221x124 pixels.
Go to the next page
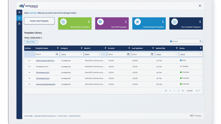tap(179, 91)
